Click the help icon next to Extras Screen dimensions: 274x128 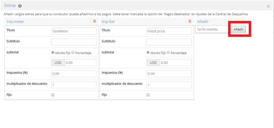tap(20, 6)
